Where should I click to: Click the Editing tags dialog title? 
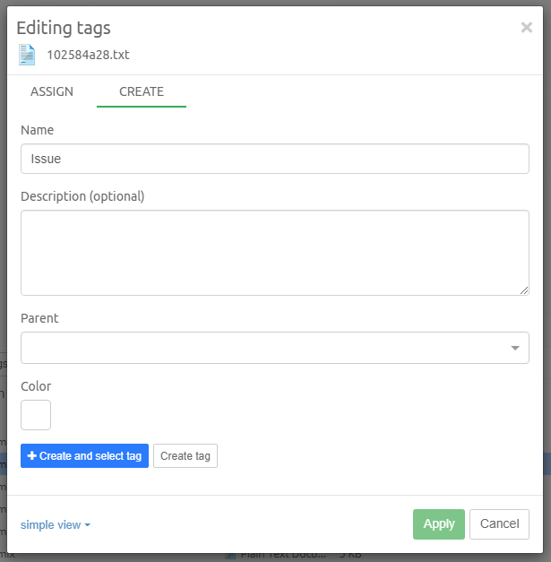64,29
